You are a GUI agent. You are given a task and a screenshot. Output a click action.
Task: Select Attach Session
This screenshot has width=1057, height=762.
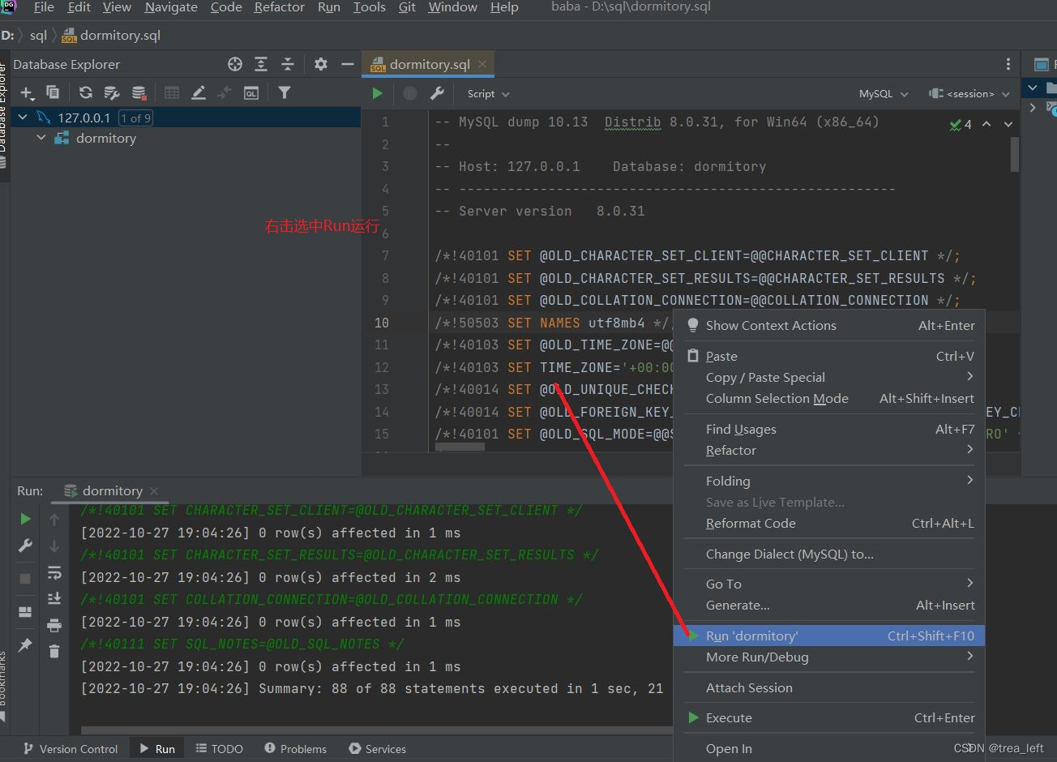[x=829, y=687]
